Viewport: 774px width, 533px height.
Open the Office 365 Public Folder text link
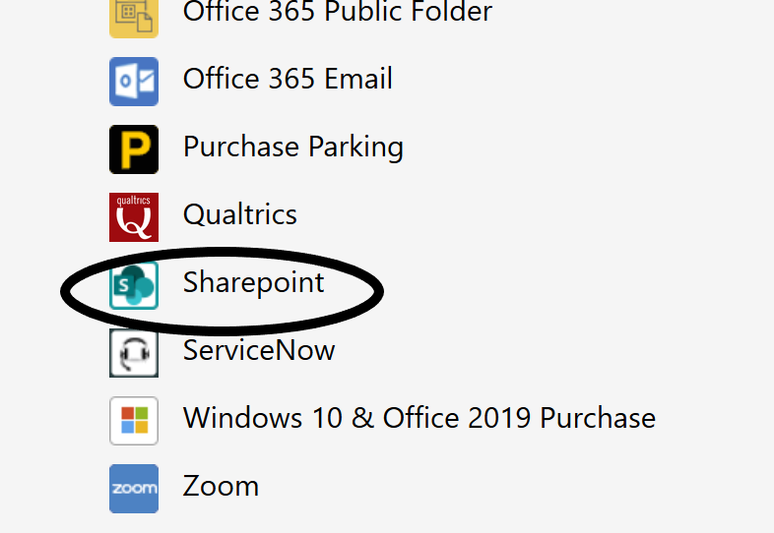(337, 13)
